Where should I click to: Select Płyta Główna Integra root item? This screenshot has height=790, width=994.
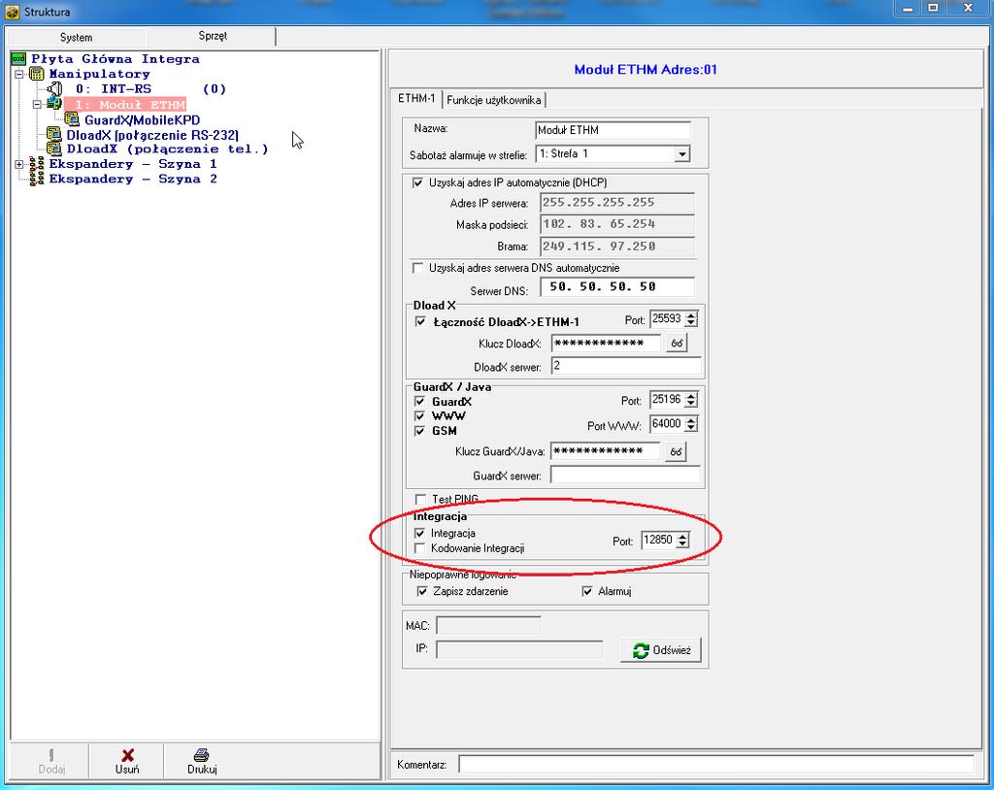(x=116, y=59)
